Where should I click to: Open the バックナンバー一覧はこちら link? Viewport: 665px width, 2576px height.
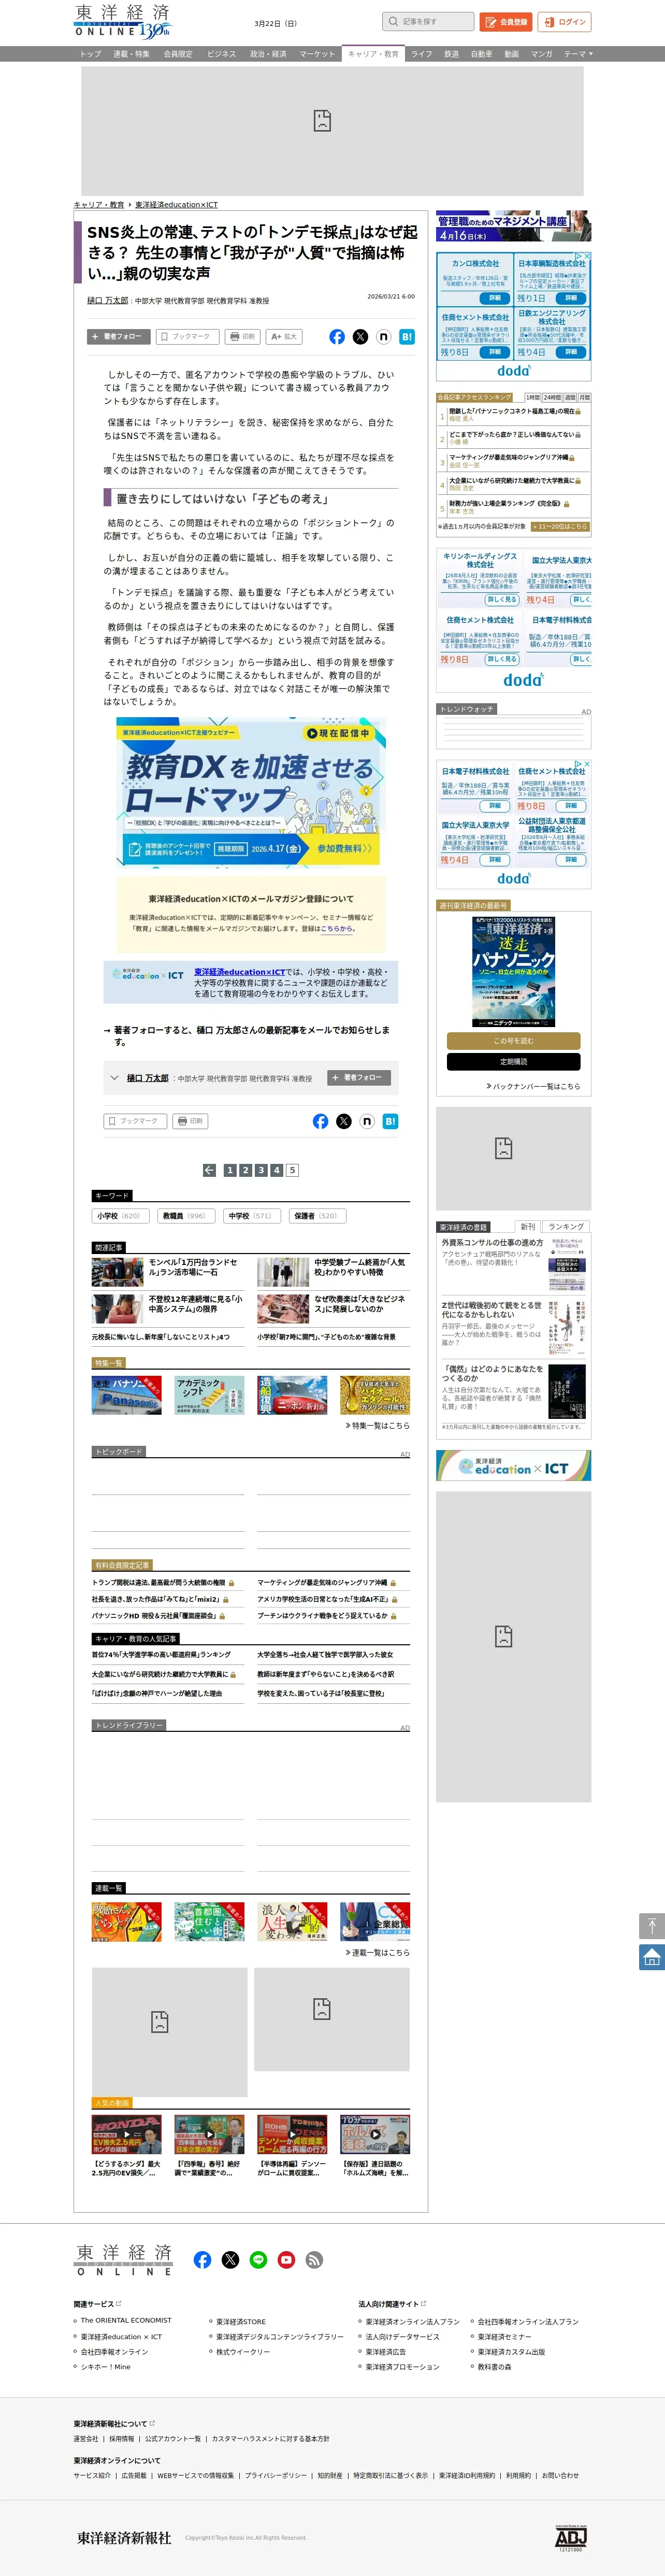tap(533, 1086)
